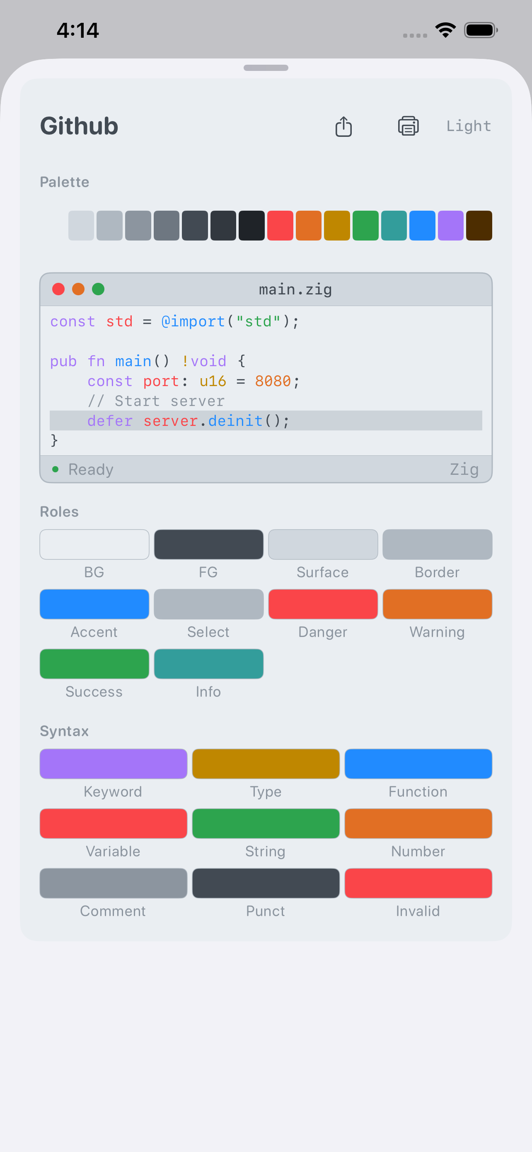The width and height of the screenshot is (532, 1152).
Task: Click the Function syntax swatch
Action: point(418,764)
